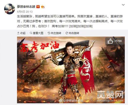This screenshot has width=128, height=105.
Task: Rotate the image left with 向左旋转
Action: point(55,33)
